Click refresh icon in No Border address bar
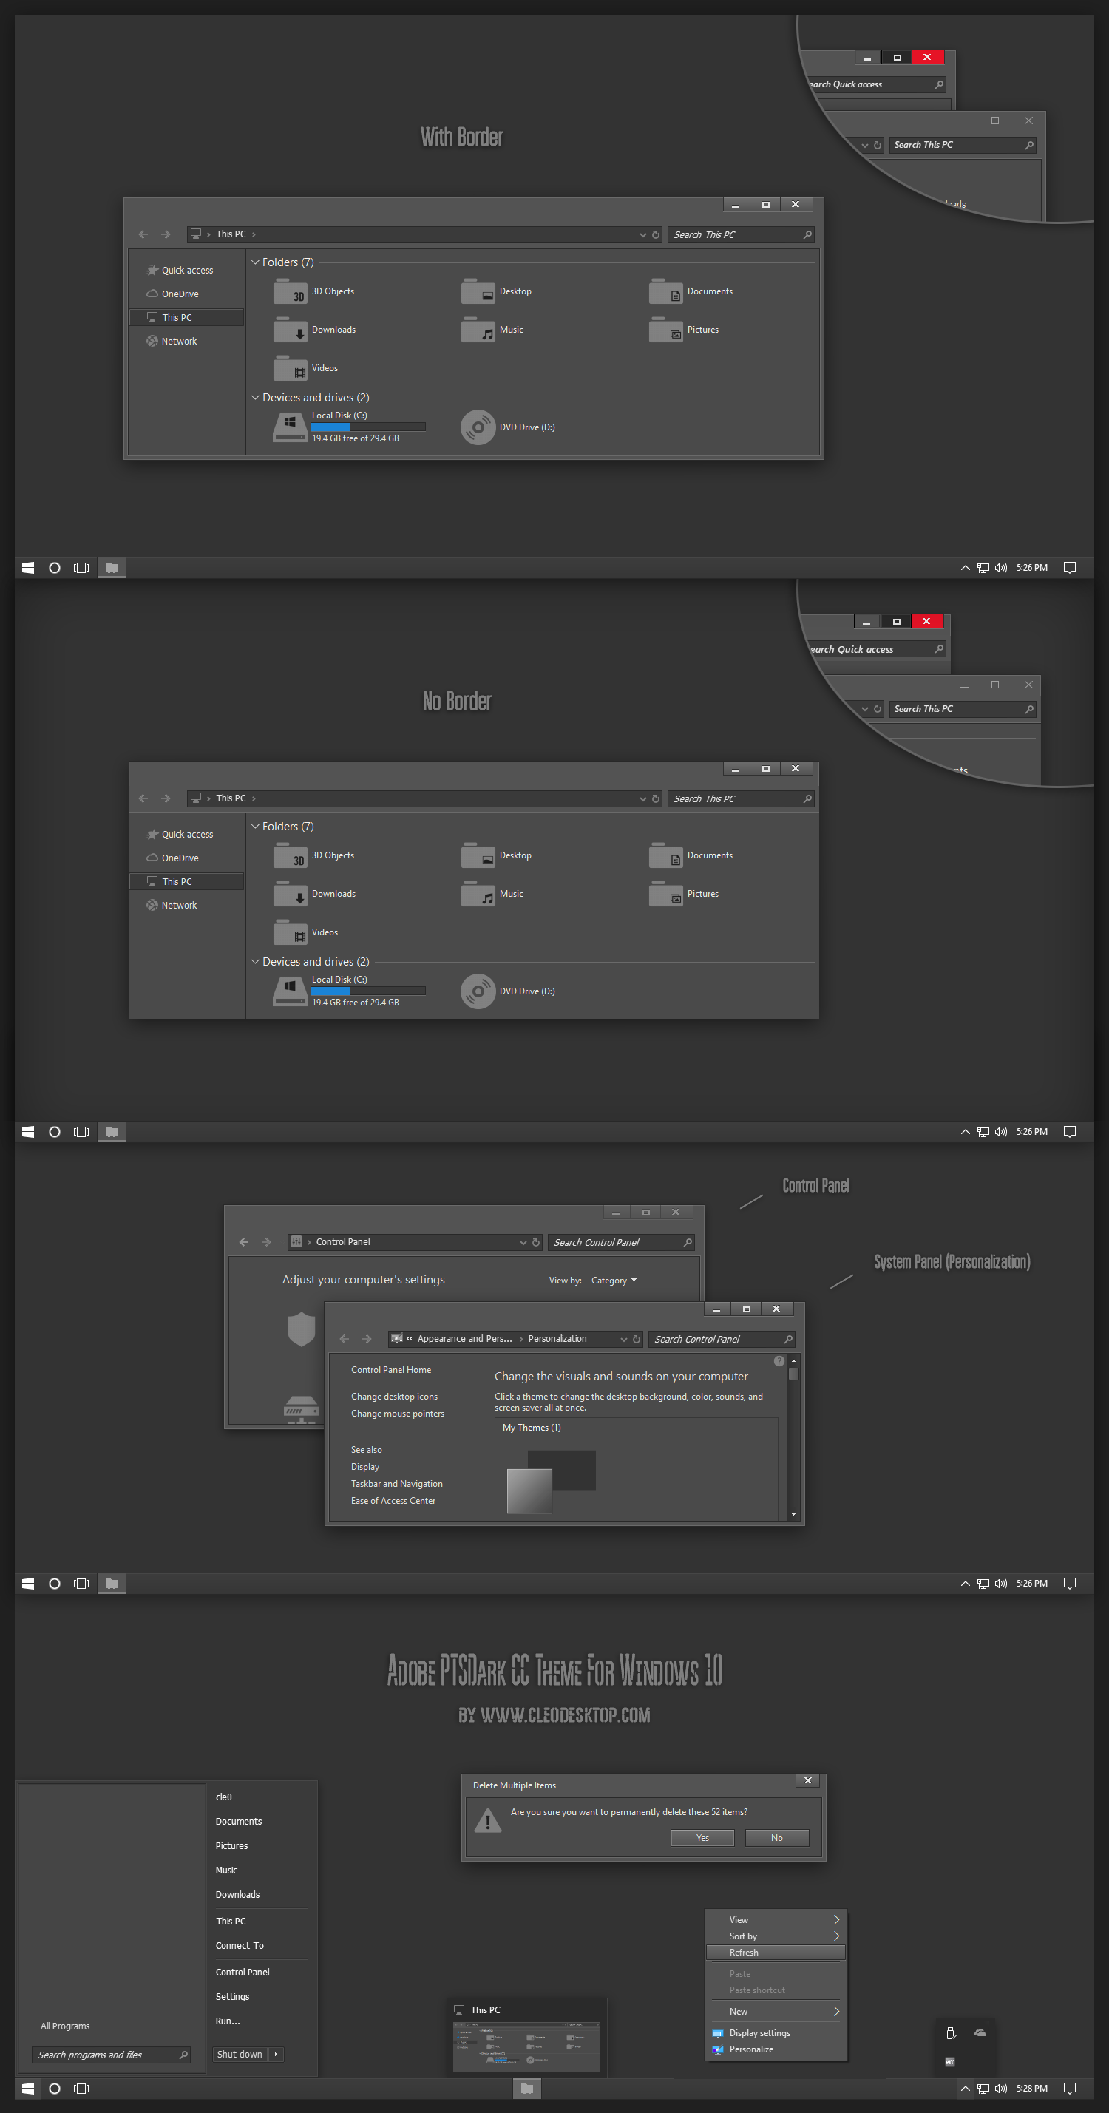The image size is (1109, 2113). [x=655, y=799]
